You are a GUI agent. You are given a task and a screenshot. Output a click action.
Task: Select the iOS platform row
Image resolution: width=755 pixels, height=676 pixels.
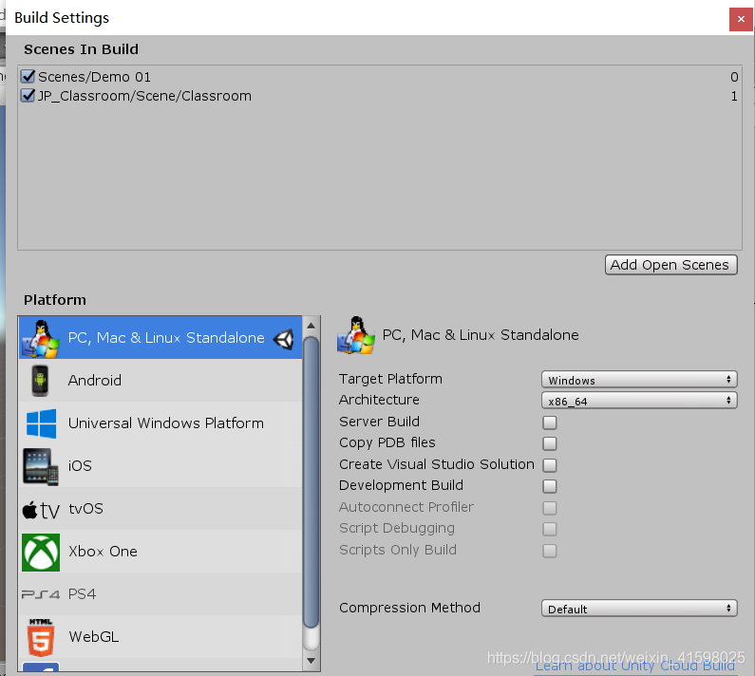point(160,466)
